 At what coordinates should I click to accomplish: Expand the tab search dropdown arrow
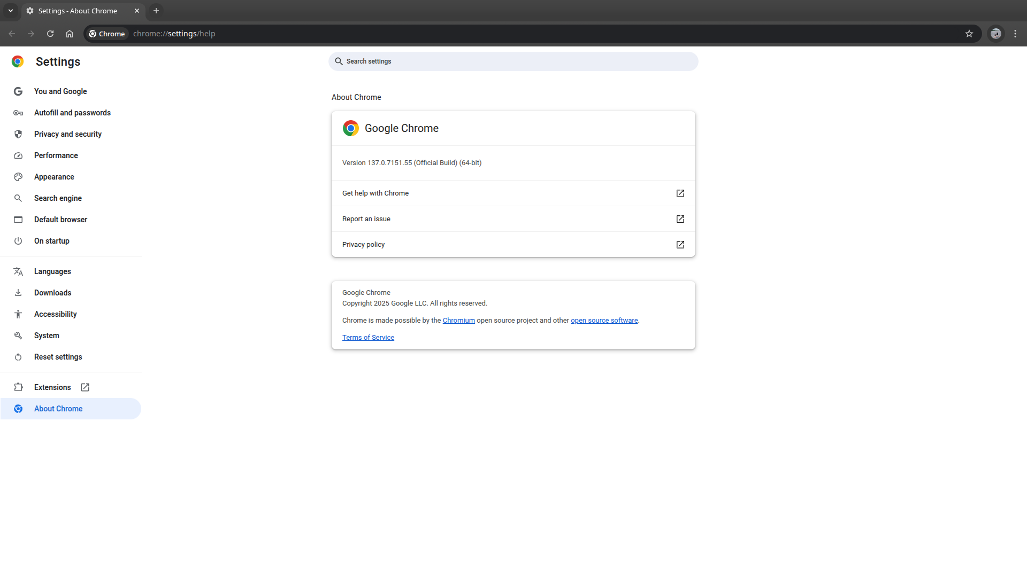coord(11,11)
